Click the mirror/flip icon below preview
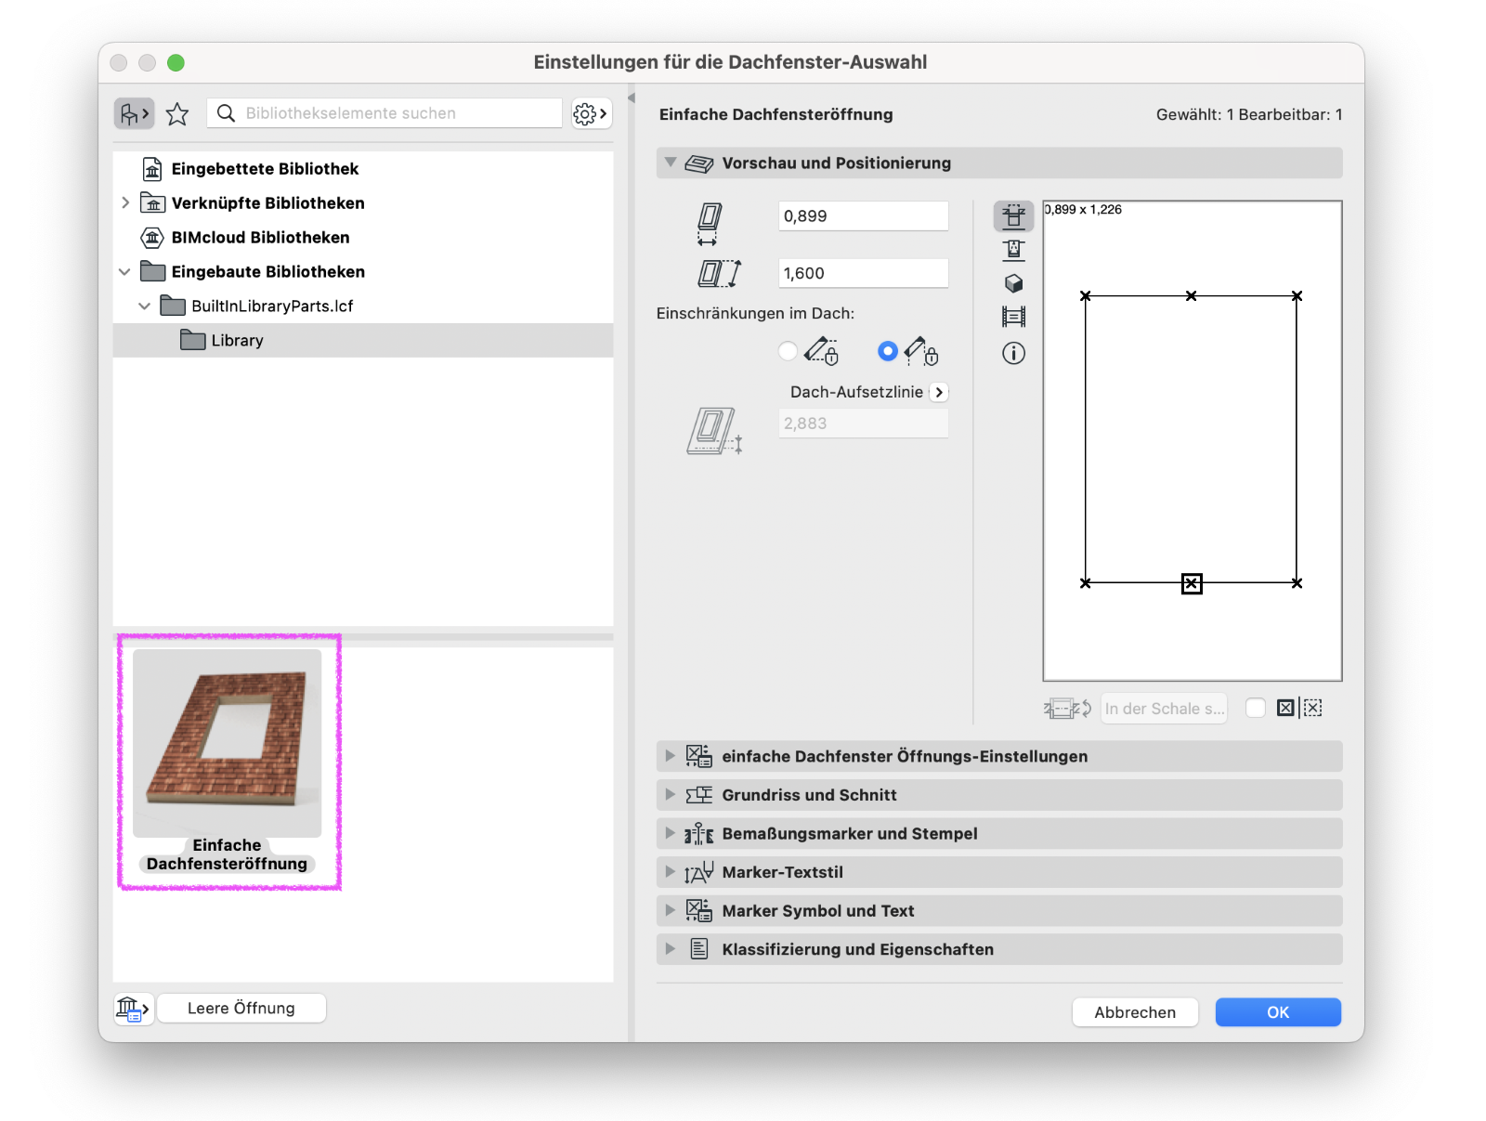This screenshot has width=1486, height=1121. coord(1068,709)
